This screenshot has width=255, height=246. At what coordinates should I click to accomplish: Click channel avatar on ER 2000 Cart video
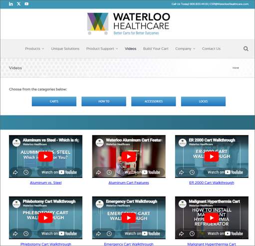tap(183, 142)
